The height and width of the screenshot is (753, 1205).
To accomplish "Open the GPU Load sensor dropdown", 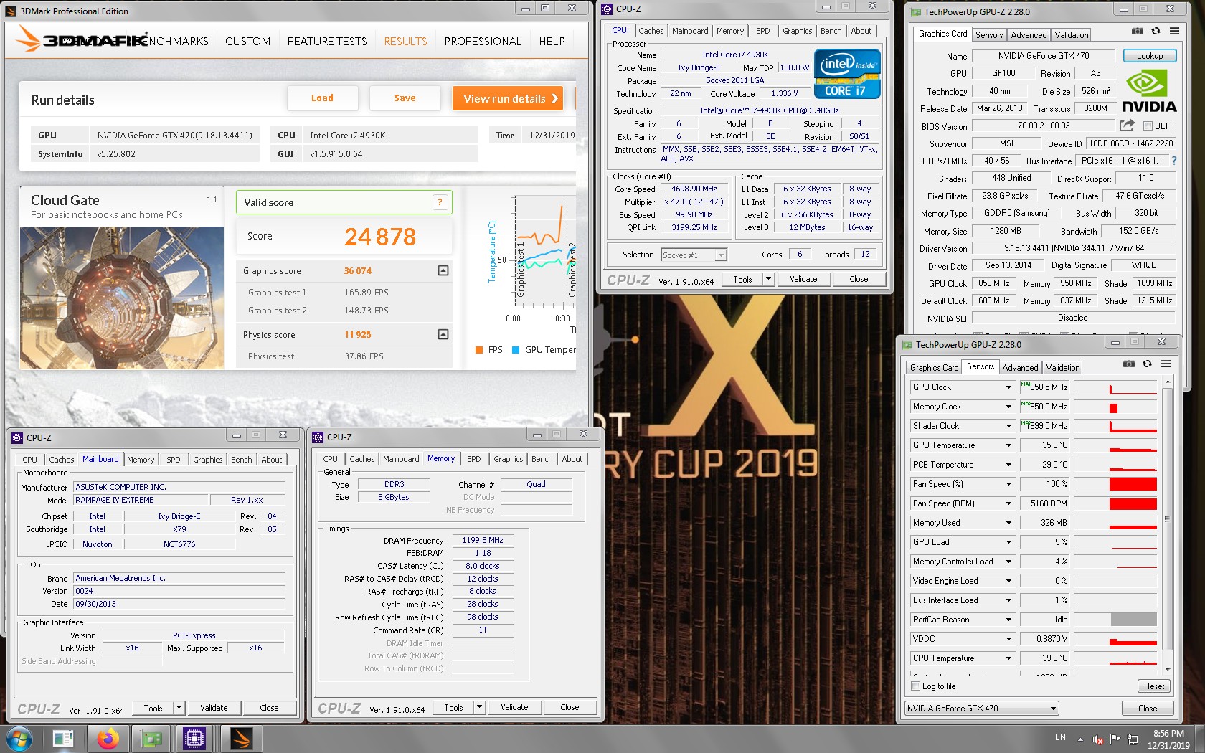I will click(1008, 542).
